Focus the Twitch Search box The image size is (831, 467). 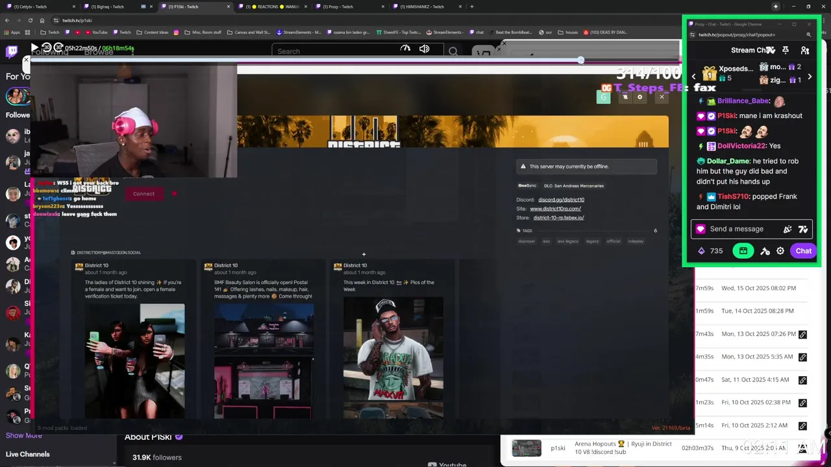(357, 51)
